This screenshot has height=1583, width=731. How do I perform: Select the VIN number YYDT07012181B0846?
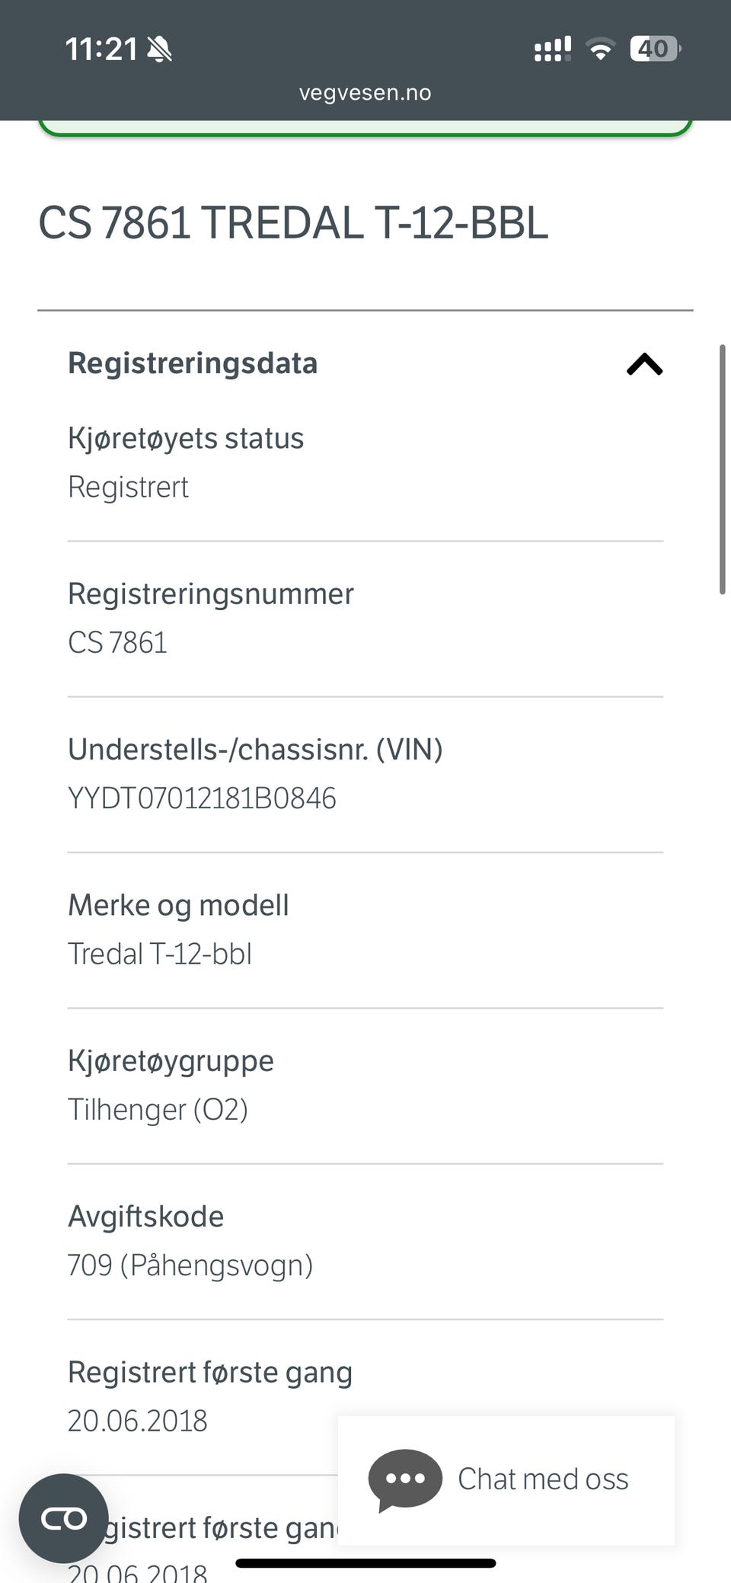tap(202, 798)
